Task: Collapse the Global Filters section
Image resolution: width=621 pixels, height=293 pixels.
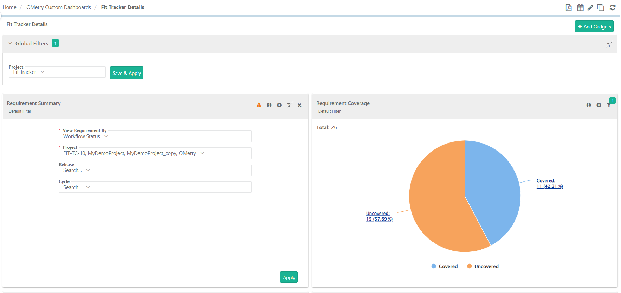Action: (x=10, y=43)
